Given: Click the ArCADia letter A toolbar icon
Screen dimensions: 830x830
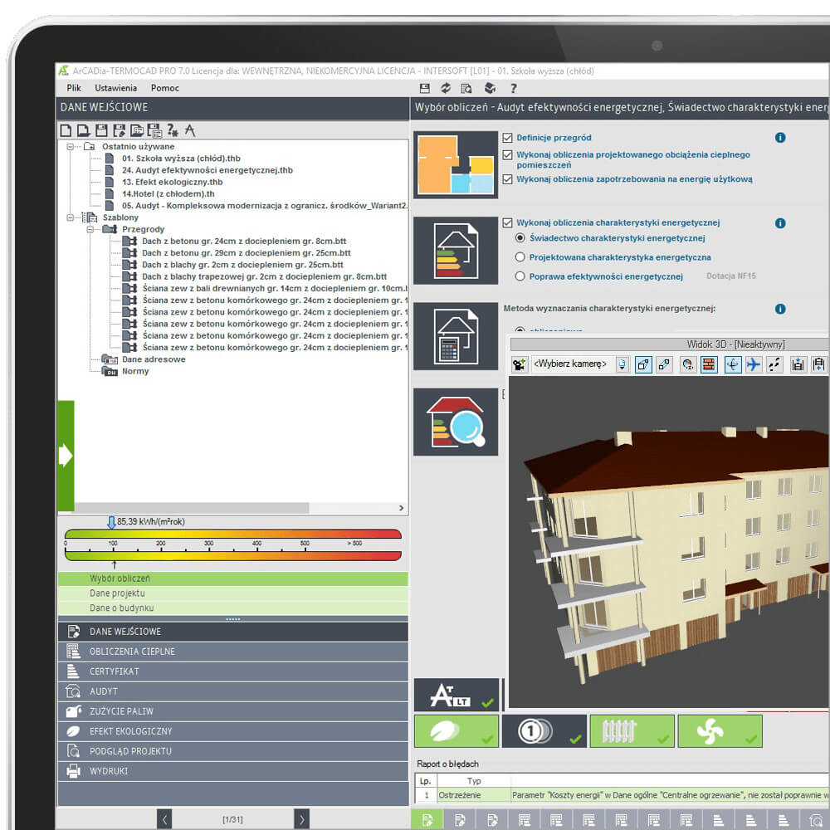Looking at the screenshot, I should pyautogui.click(x=190, y=130).
